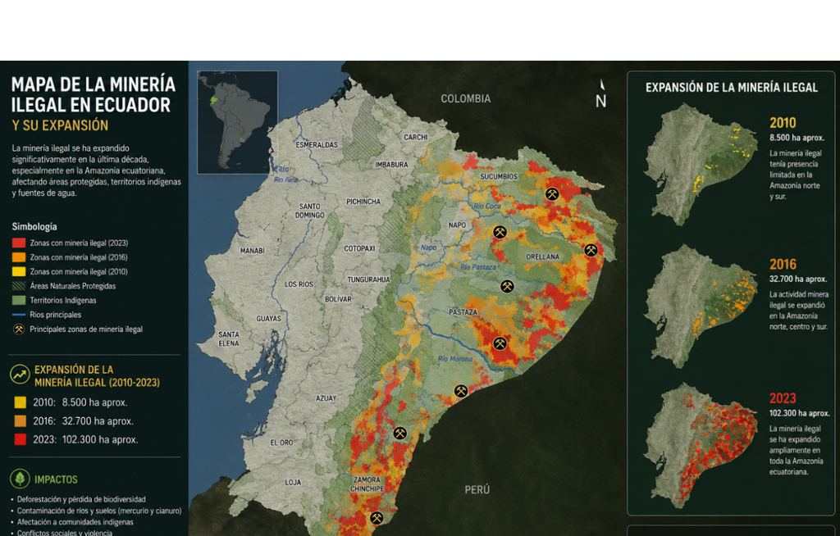Image resolution: width=840 pixels, height=536 pixels.
Task: Click the mining marker in Pastaza's large red zone
Action: point(500,343)
